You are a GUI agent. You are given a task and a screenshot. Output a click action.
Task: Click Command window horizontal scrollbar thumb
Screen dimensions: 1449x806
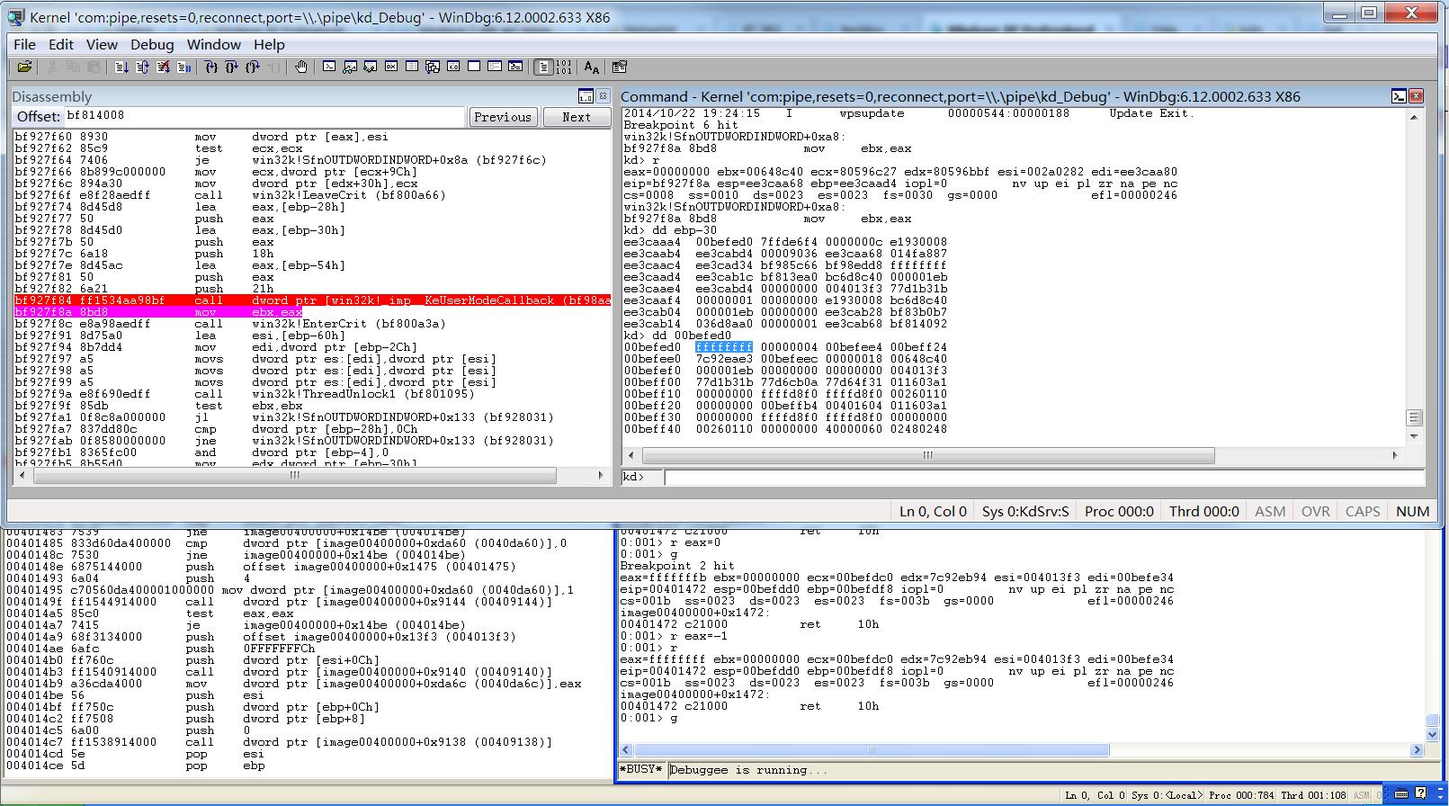pyautogui.click(x=926, y=455)
